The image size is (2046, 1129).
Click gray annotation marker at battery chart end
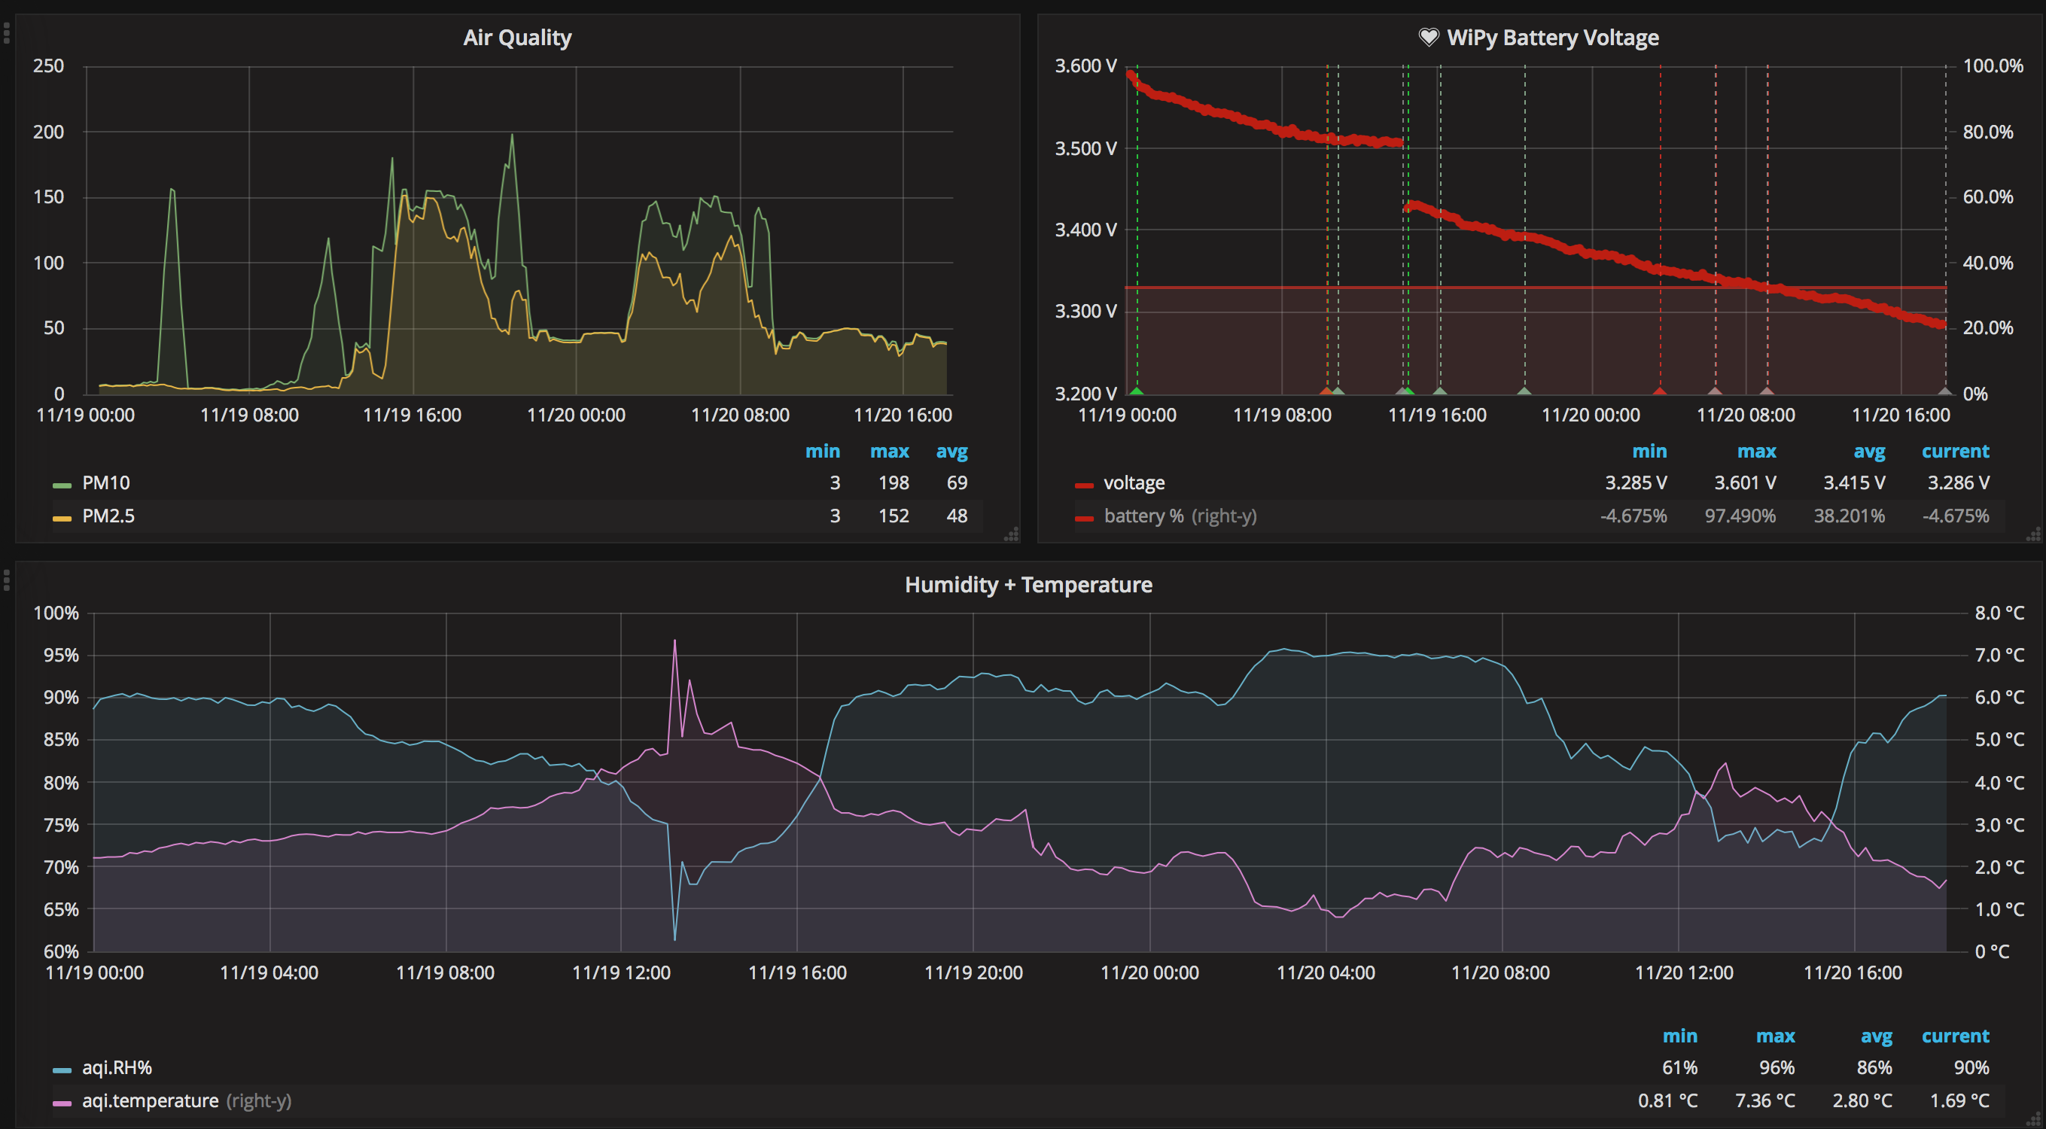click(1945, 391)
